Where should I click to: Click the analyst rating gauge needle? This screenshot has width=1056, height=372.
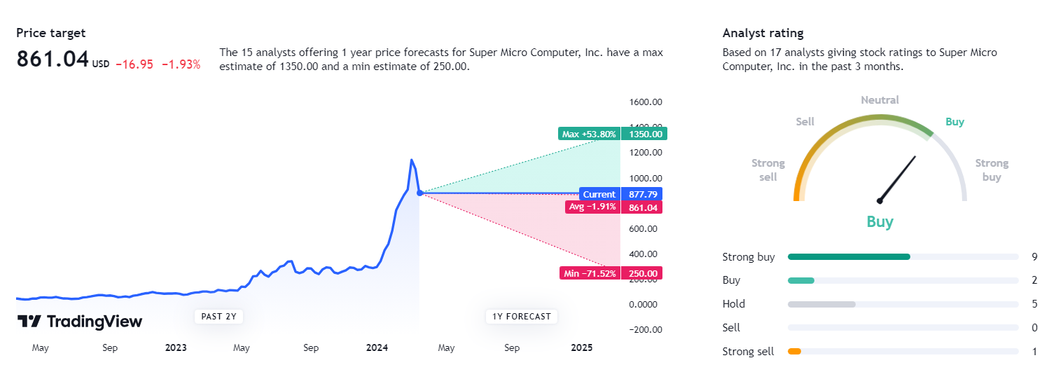[898, 179]
